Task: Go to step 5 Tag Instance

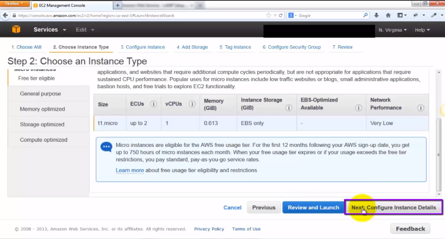Action: click(x=235, y=47)
